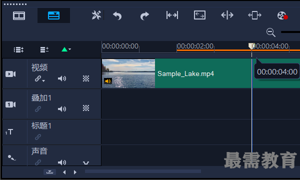Toggle Video track transparency checker icon
300x180 pixels.
86,78
